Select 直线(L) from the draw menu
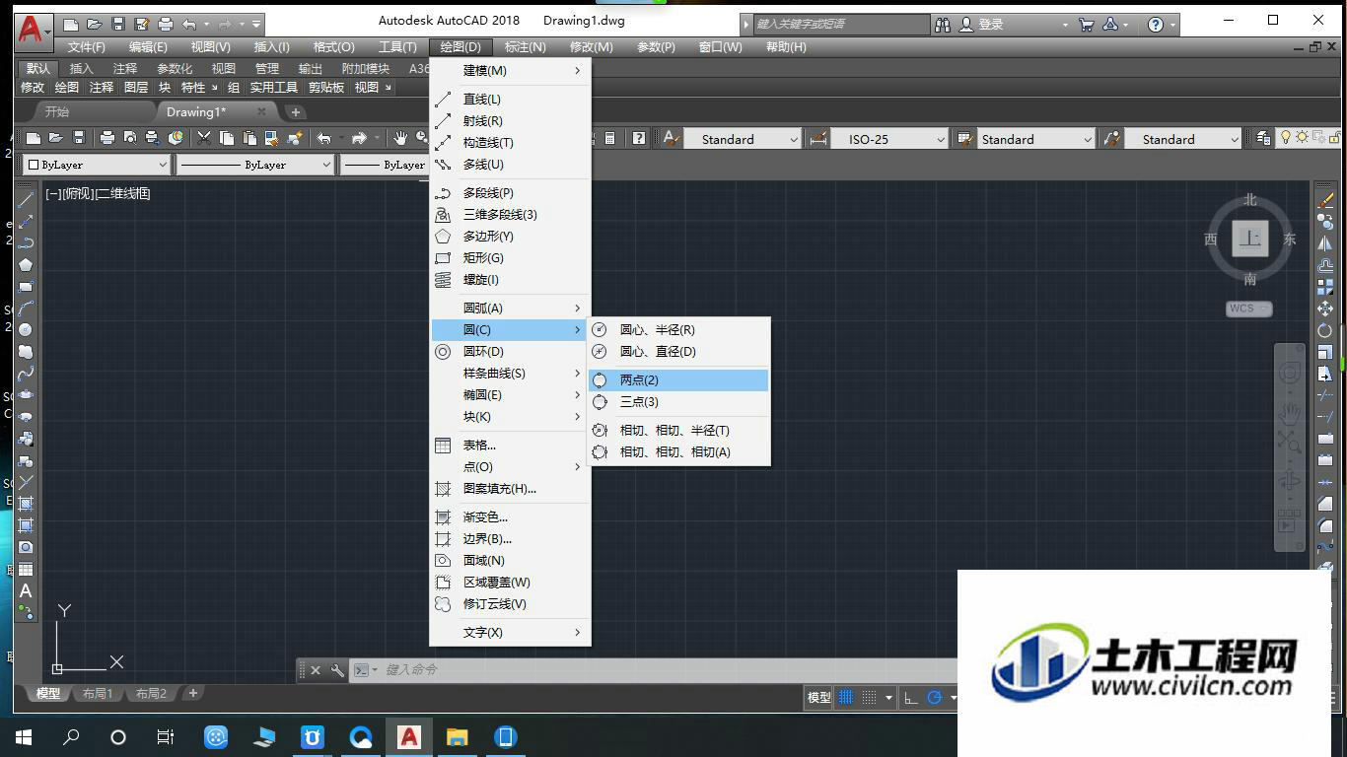The height and width of the screenshot is (757, 1347). pyautogui.click(x=510, y=99)
